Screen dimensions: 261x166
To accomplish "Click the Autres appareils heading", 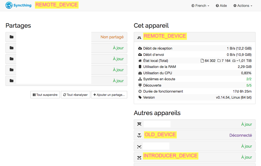I will click(x=157, y=113).
